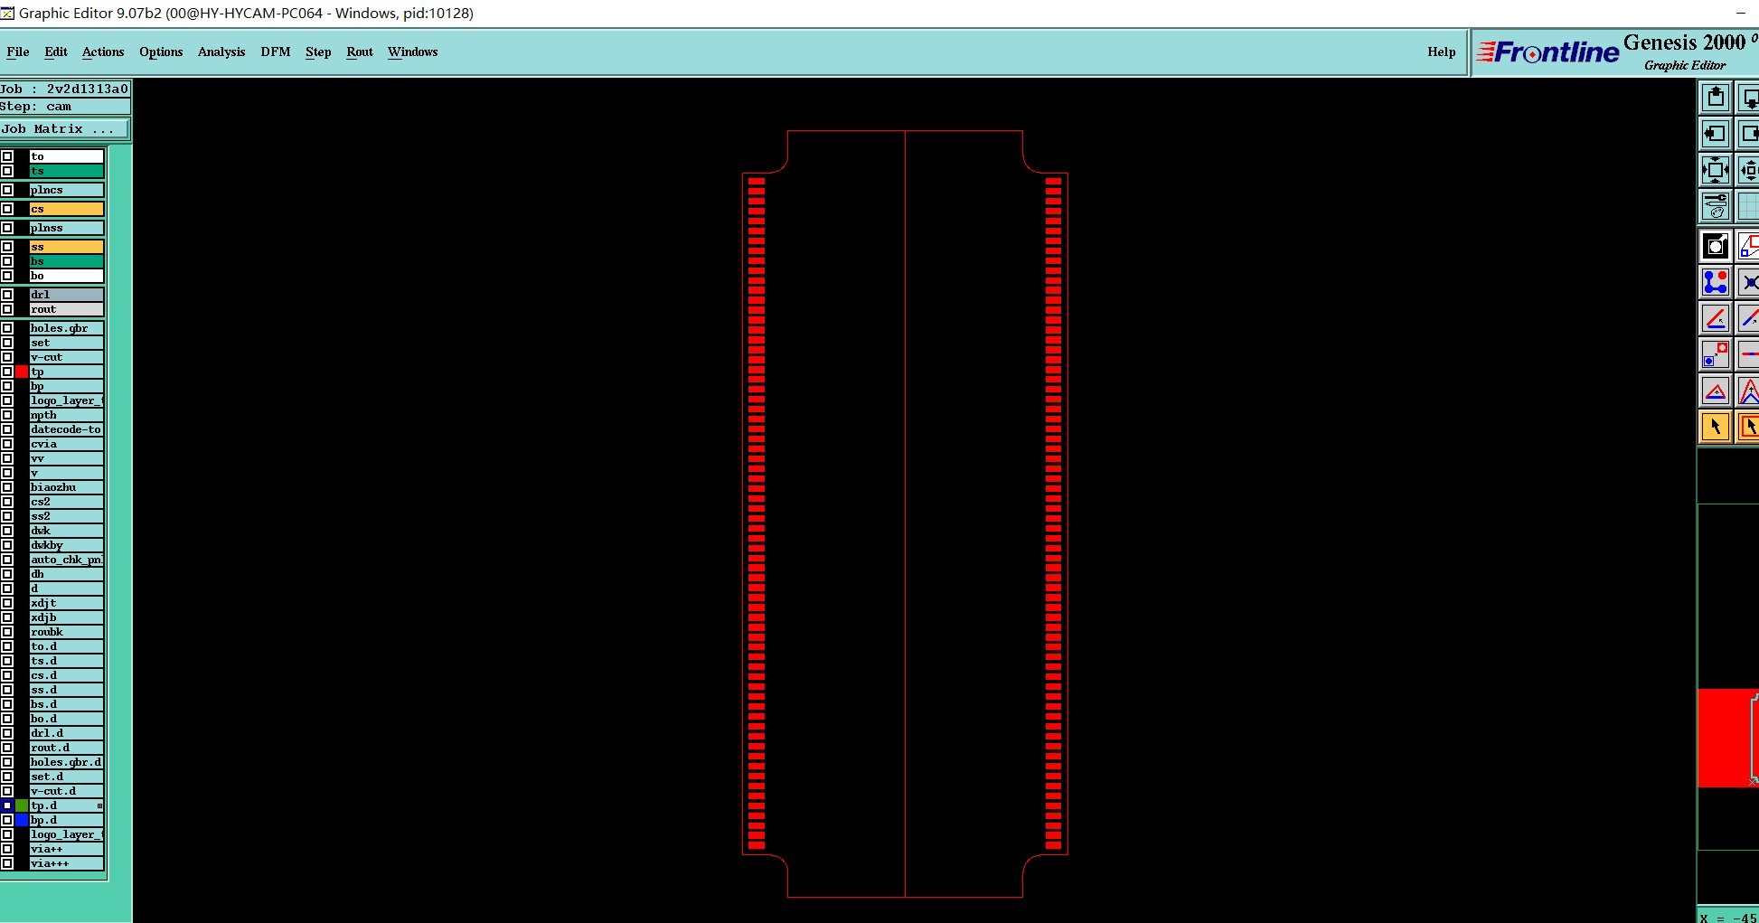Select the 'bs' layer name

click(x=67, y=261)
